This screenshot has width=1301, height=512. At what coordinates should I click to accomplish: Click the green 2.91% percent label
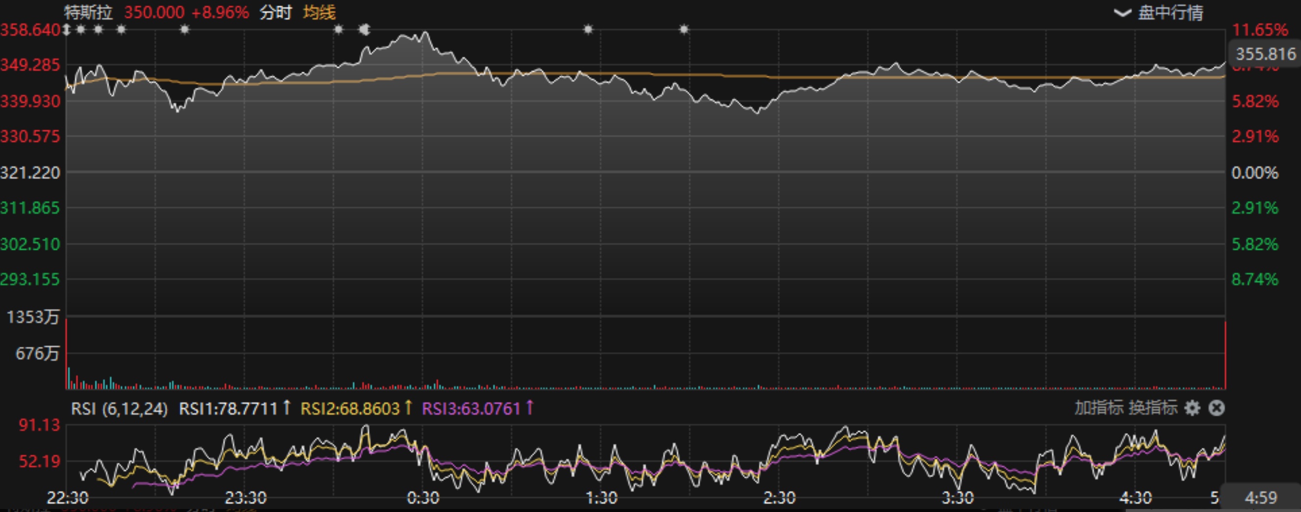coord(1255,208)
